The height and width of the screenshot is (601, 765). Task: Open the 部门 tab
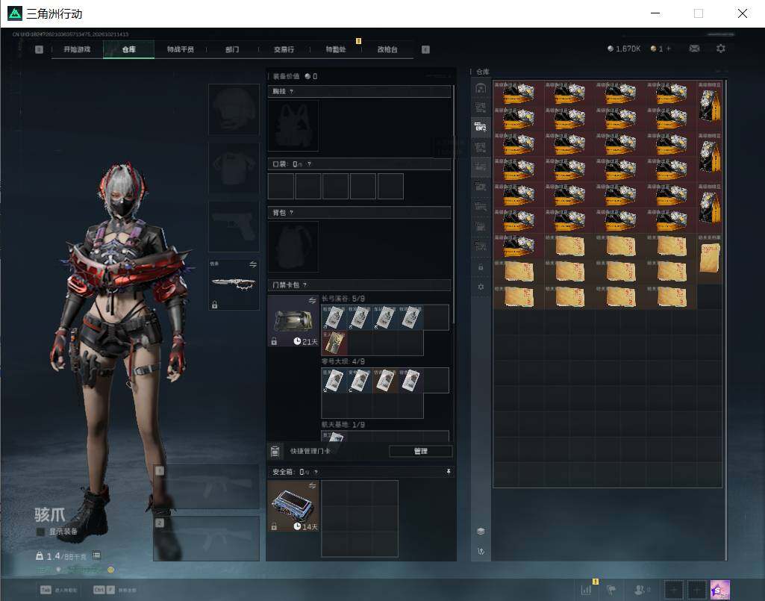point(232,49)
